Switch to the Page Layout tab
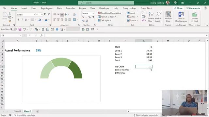 click(x=47, y=8)
